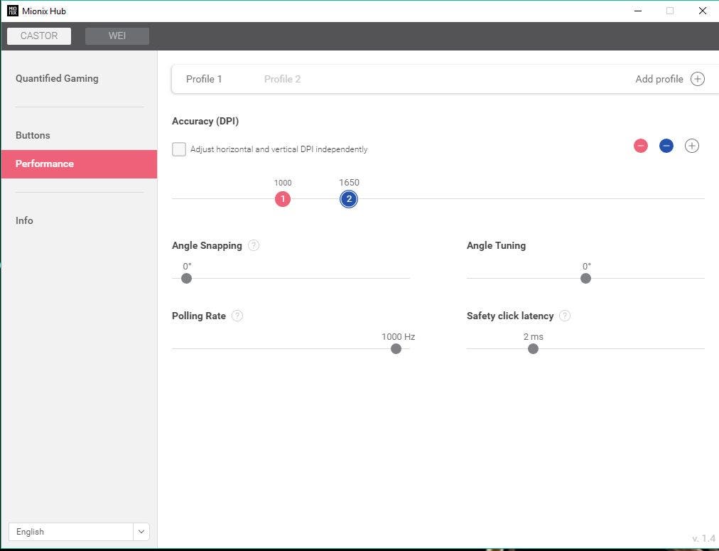Click the Polling Rate slider handle
The height and width of the screenshot is (551, 719).
tap(396, 348)
